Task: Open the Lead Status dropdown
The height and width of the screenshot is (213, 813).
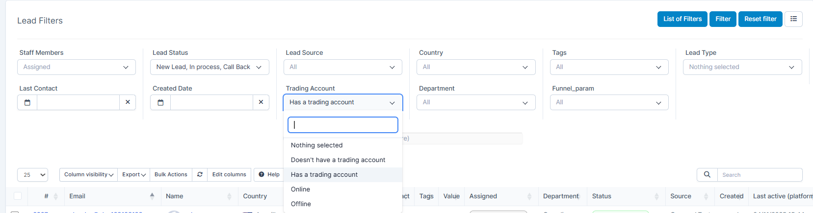Action: pos(210,67)
